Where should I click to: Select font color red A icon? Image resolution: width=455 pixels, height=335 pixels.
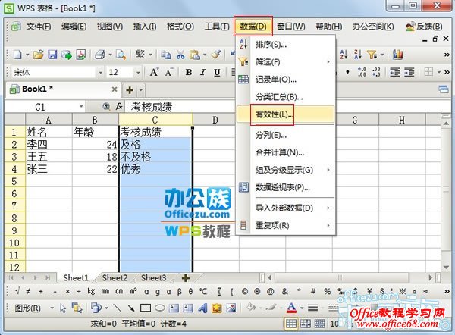tap(291, 308)
